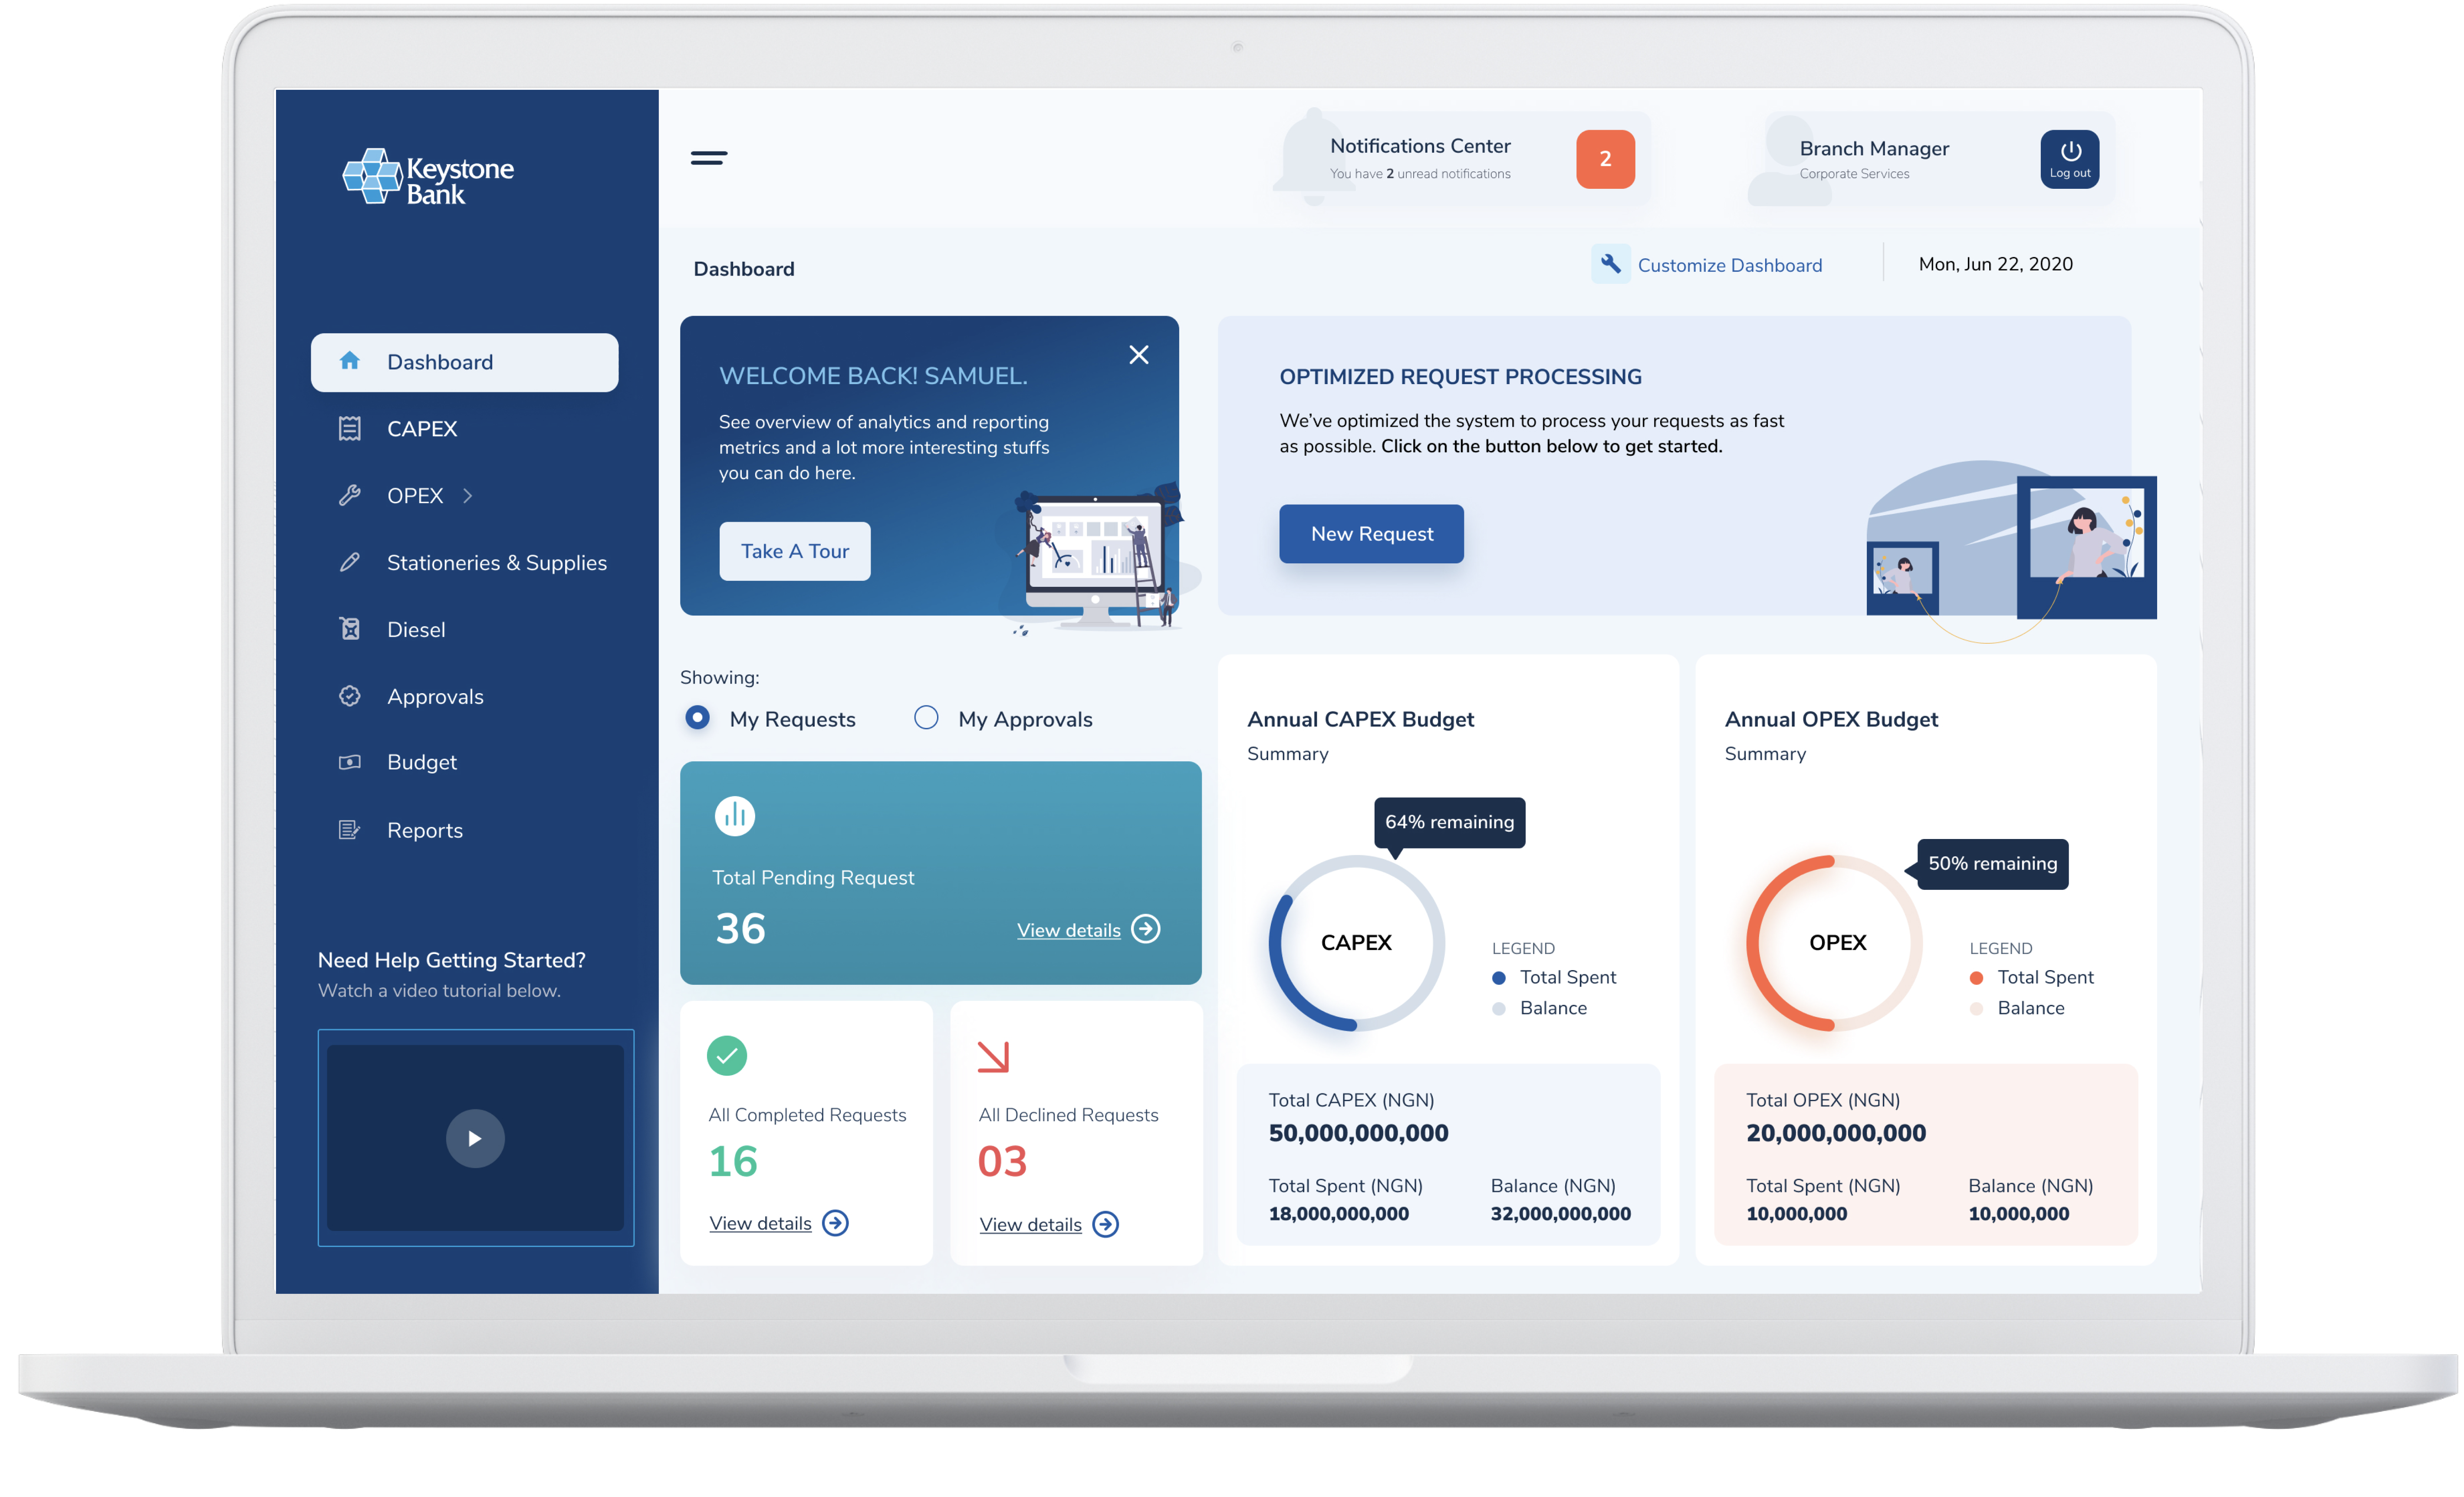The image size is (2464, 1497).
Task: Click the Budget cash icon
Action: click(x=349, y=762)
